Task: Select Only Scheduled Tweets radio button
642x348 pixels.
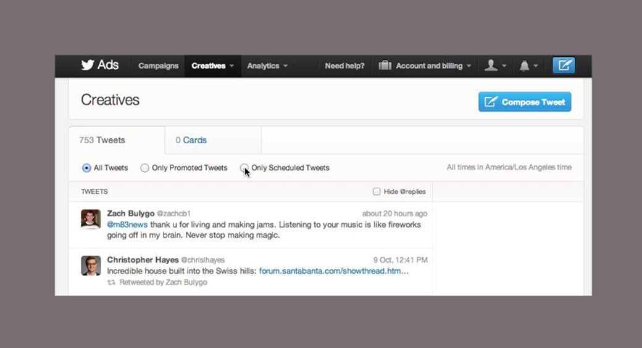Action: point(244,168)
